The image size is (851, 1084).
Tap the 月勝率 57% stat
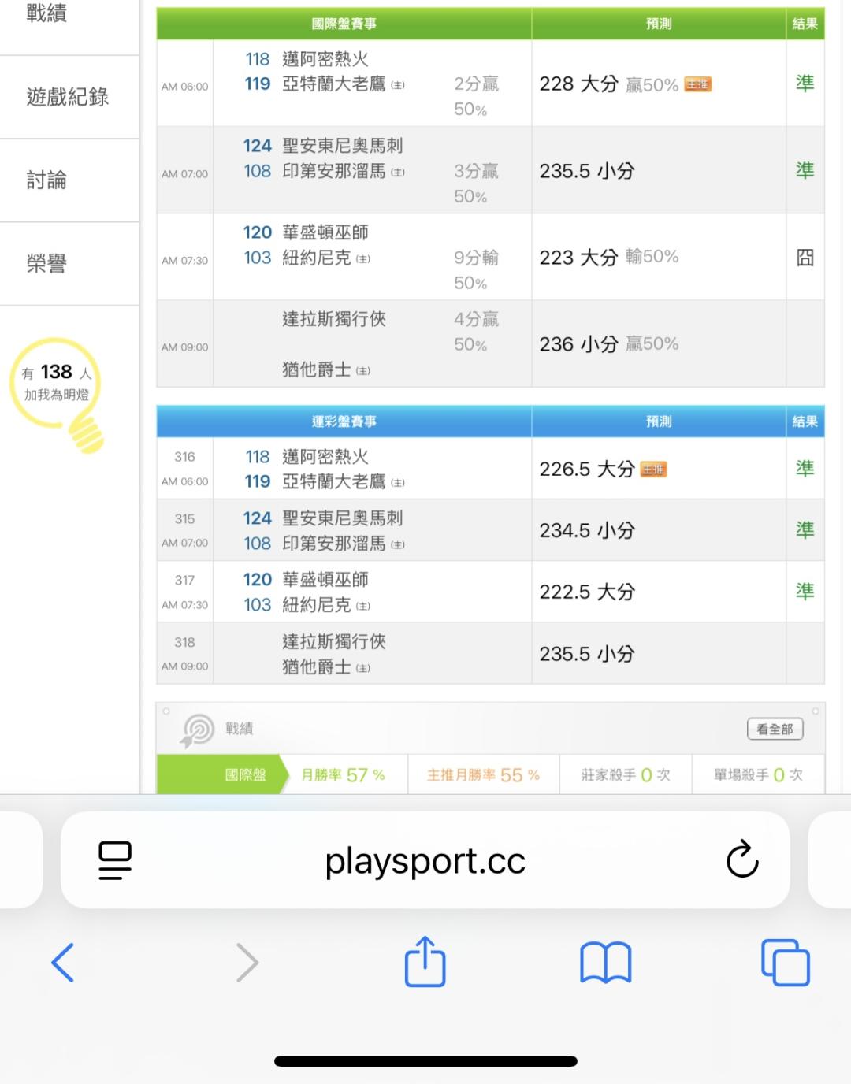[344, 775]
